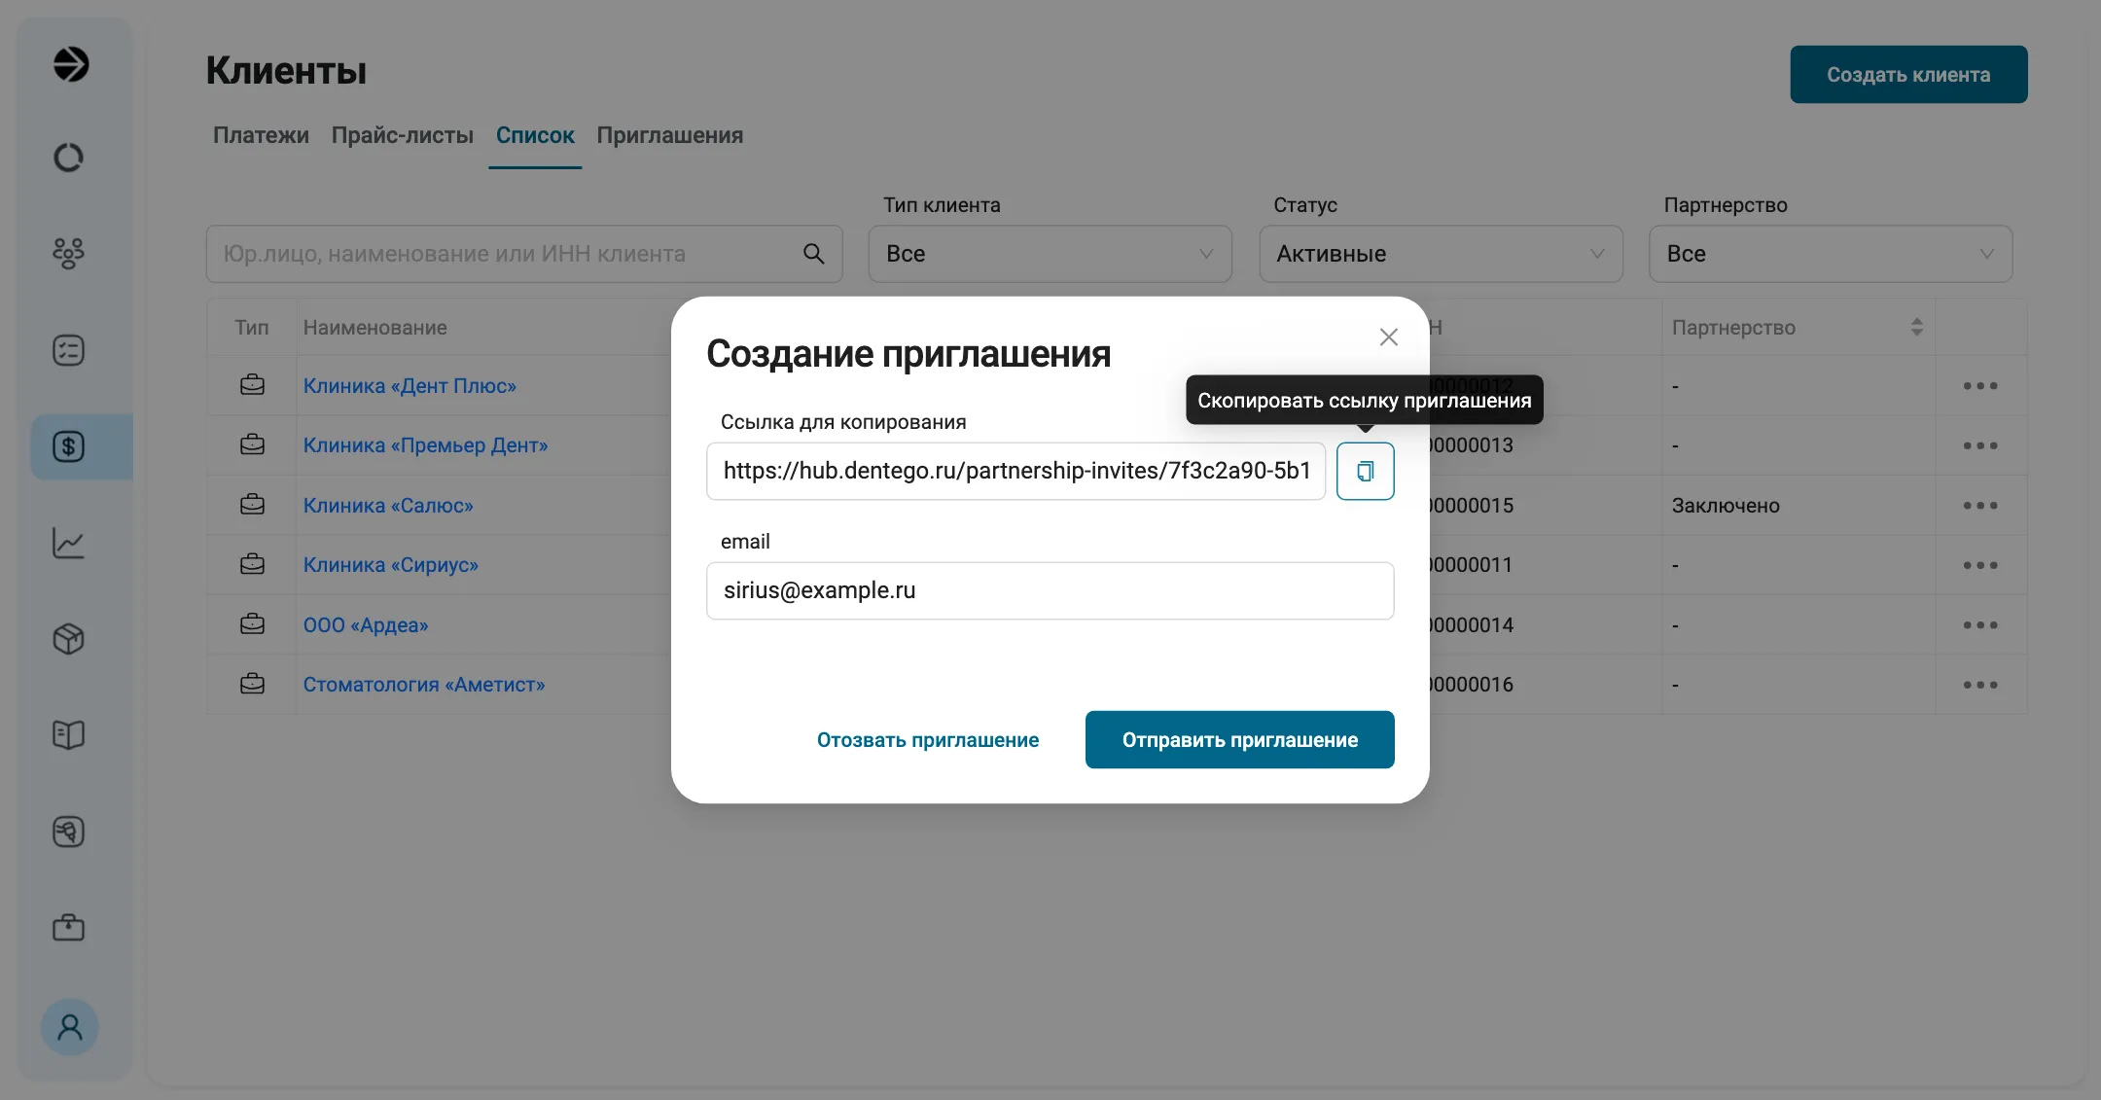Open the user profile avatar
Screen dimensions: 2101x1100
pos(70,1027)
